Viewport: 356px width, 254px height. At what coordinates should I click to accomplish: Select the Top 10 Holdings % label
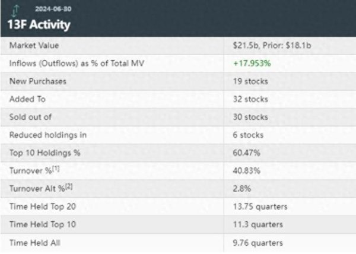point(44,153)
